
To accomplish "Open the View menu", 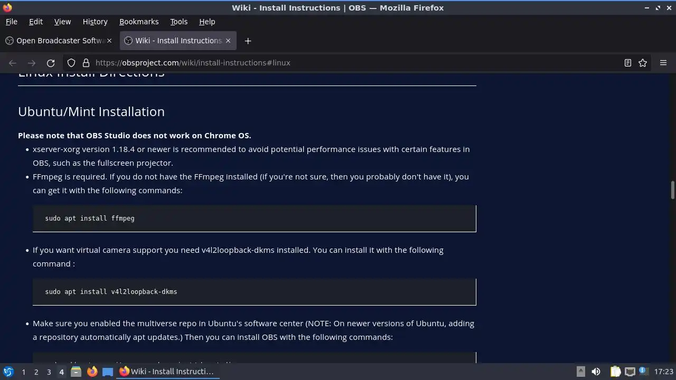I will click(62, 22).
